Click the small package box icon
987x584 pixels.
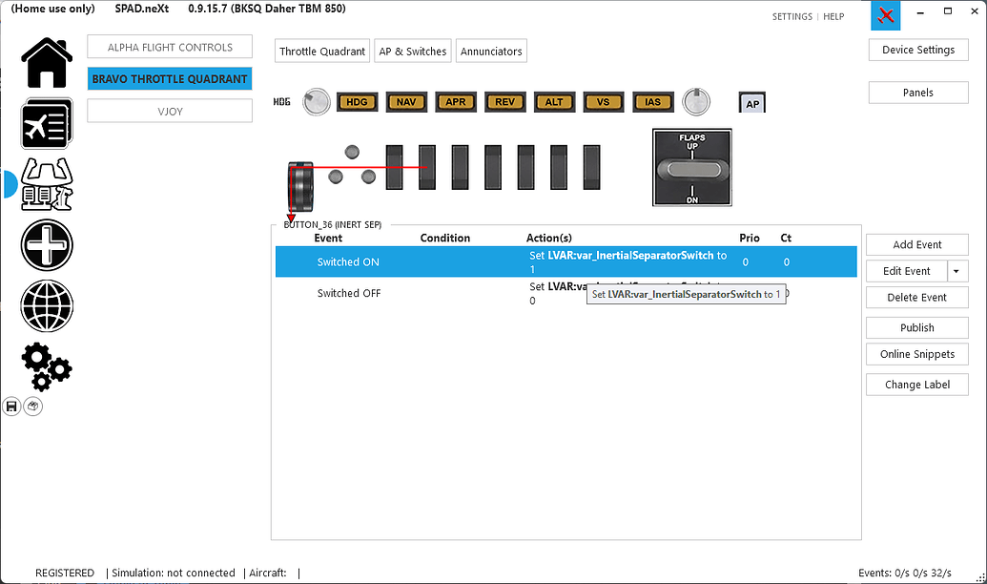click(x=32, y=407)
